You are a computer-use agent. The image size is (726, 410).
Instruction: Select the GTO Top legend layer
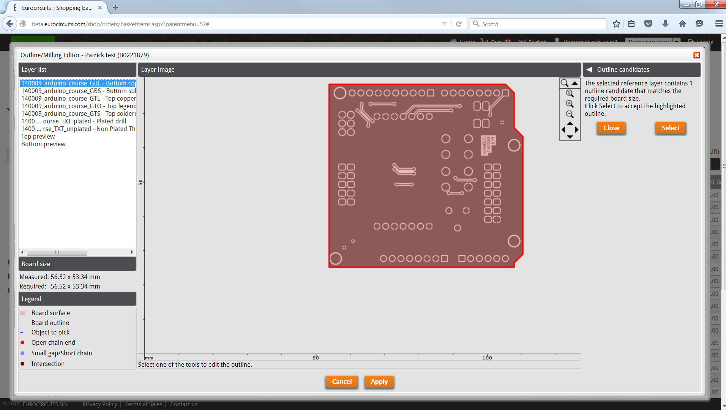click(x=78, y=106)
